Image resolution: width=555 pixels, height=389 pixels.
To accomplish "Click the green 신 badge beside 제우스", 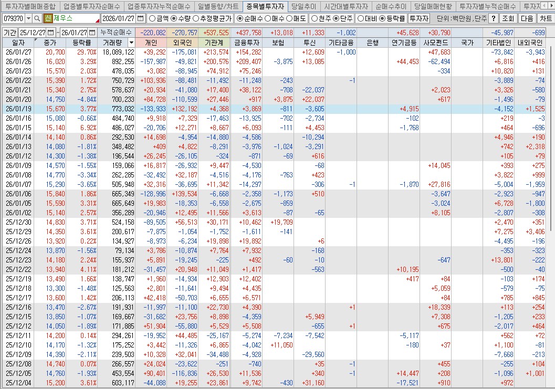I will 48,18.
